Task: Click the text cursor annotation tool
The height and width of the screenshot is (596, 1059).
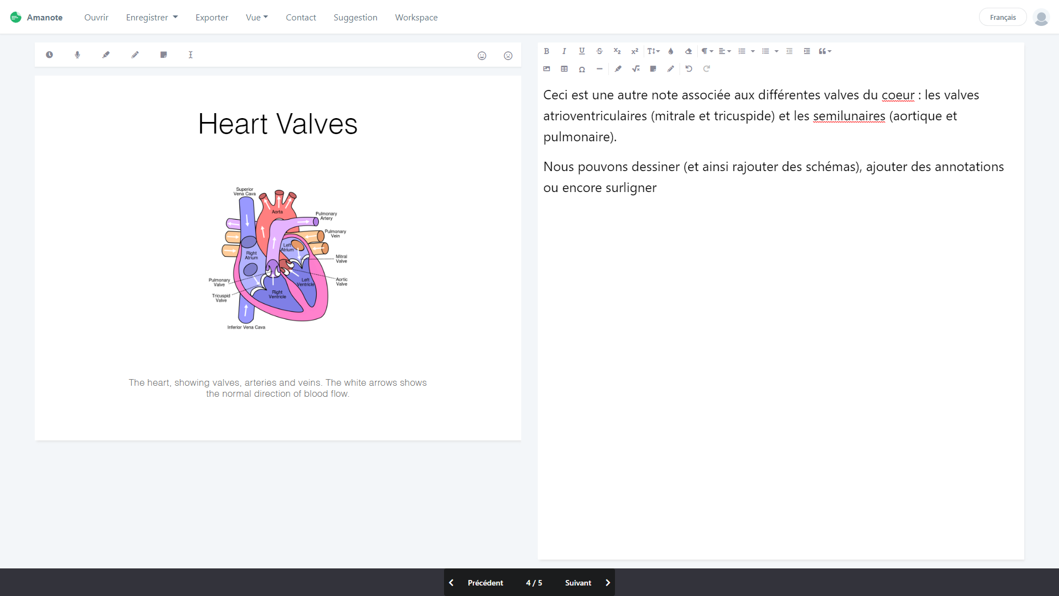Action: coord(191,55)
